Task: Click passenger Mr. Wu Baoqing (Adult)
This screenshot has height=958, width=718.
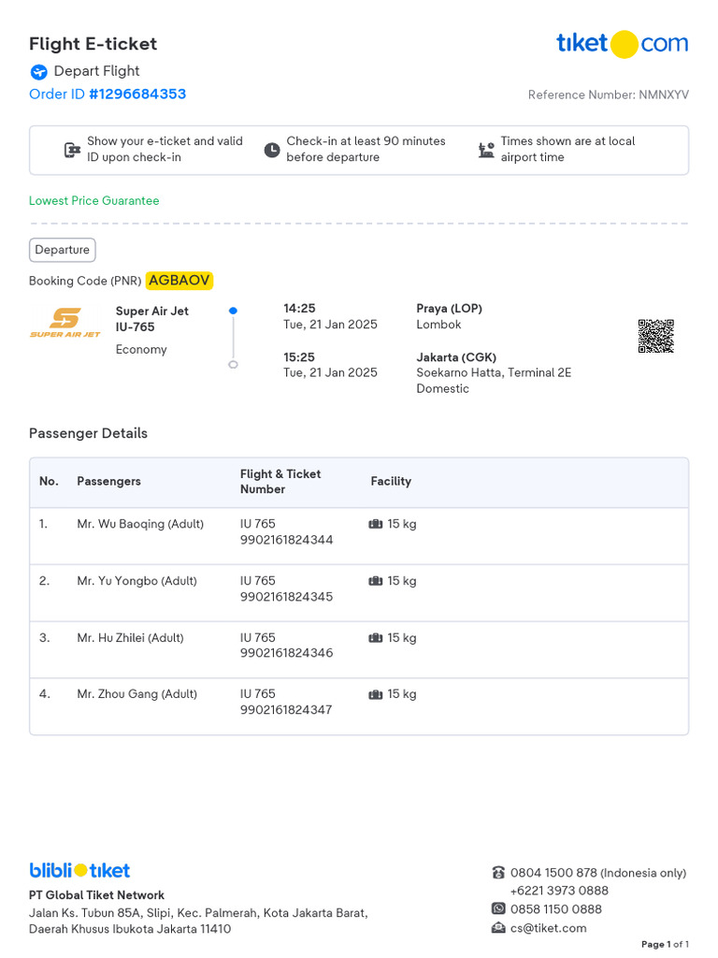Action: pyautogui.click(x=140, y=524)
